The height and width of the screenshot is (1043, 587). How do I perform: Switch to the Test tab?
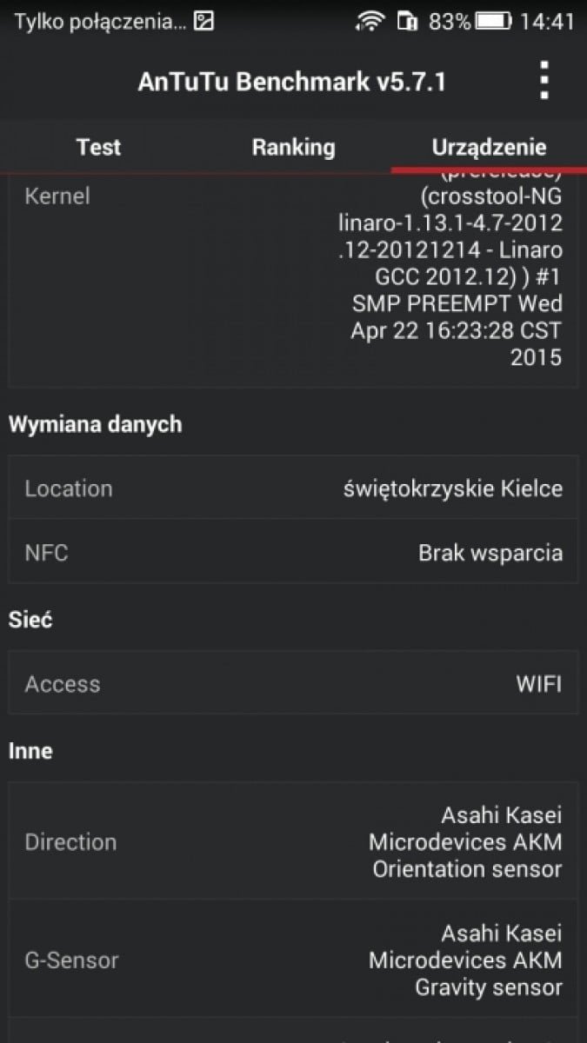click(98, 147)
